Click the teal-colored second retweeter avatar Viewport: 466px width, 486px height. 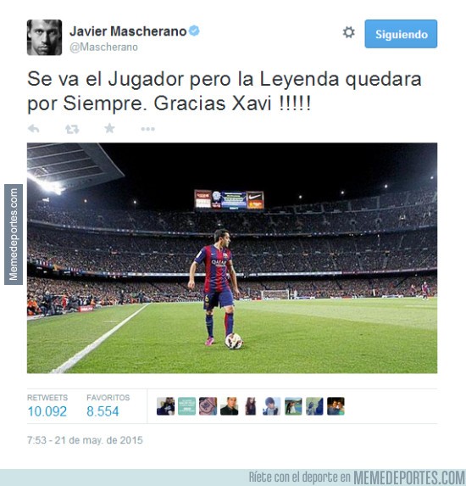click(x=186, y=406)
